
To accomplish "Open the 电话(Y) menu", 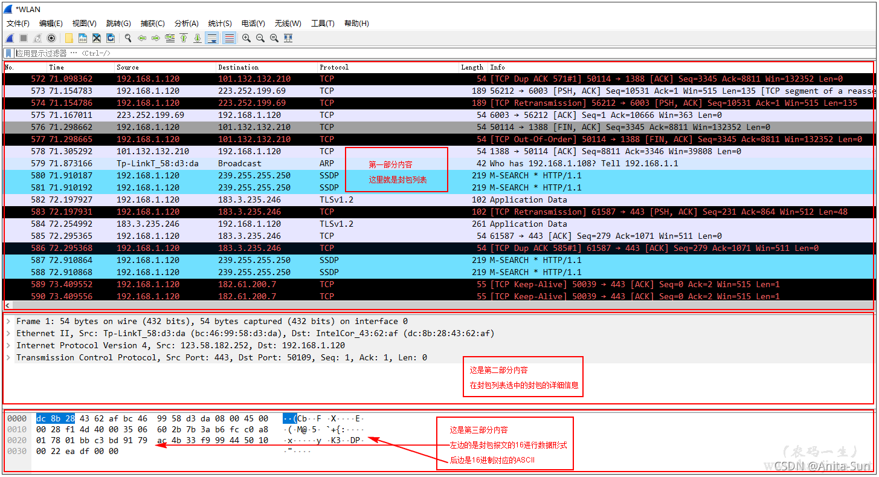I will coord(253,24).
